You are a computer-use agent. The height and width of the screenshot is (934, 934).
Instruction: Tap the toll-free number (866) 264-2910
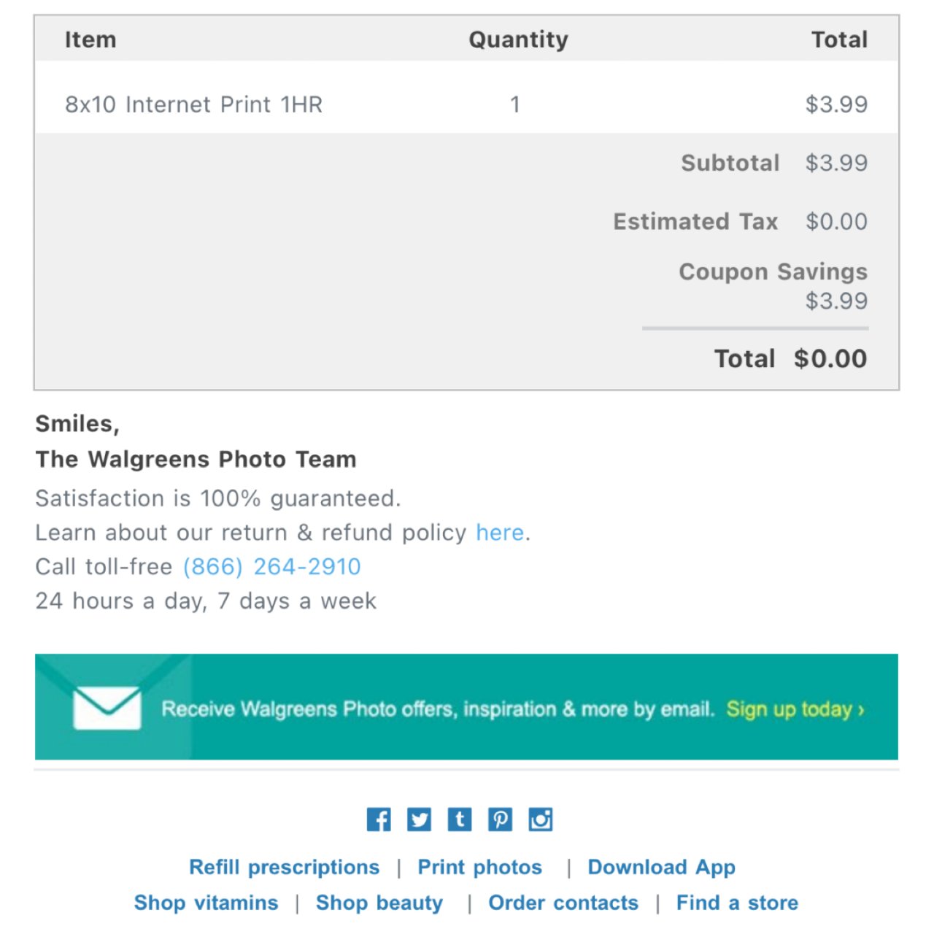[271, 567]
